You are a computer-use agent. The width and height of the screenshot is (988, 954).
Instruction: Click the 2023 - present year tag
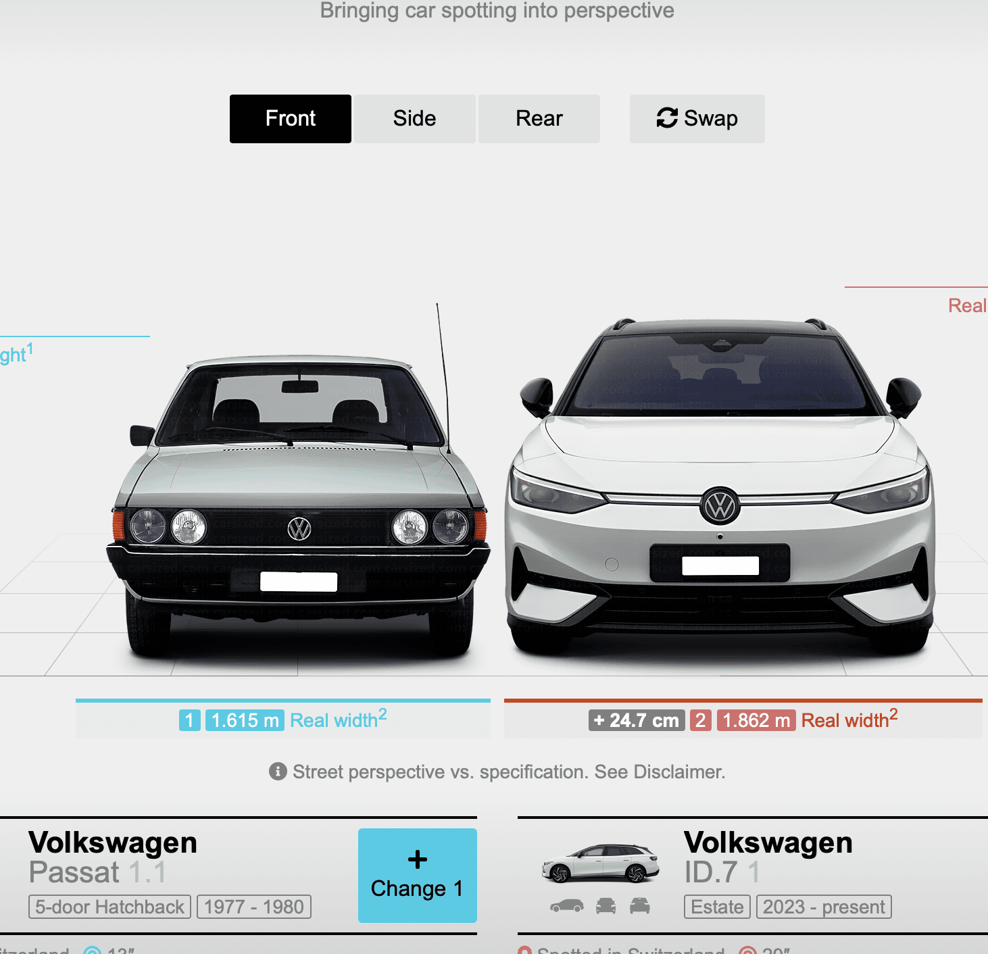point(824,907)
